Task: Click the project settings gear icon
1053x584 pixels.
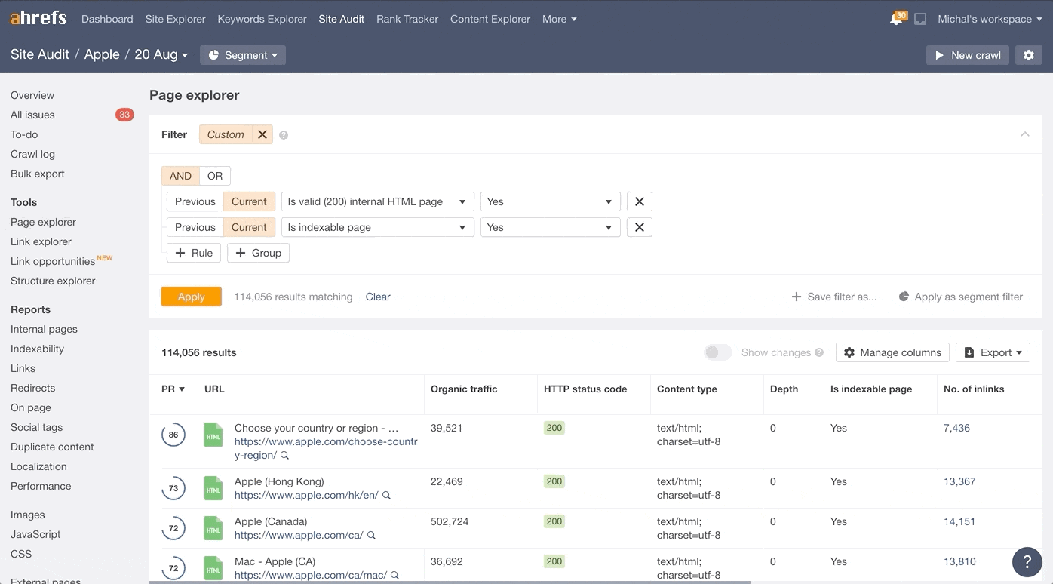Action: tap(1029, 55)
